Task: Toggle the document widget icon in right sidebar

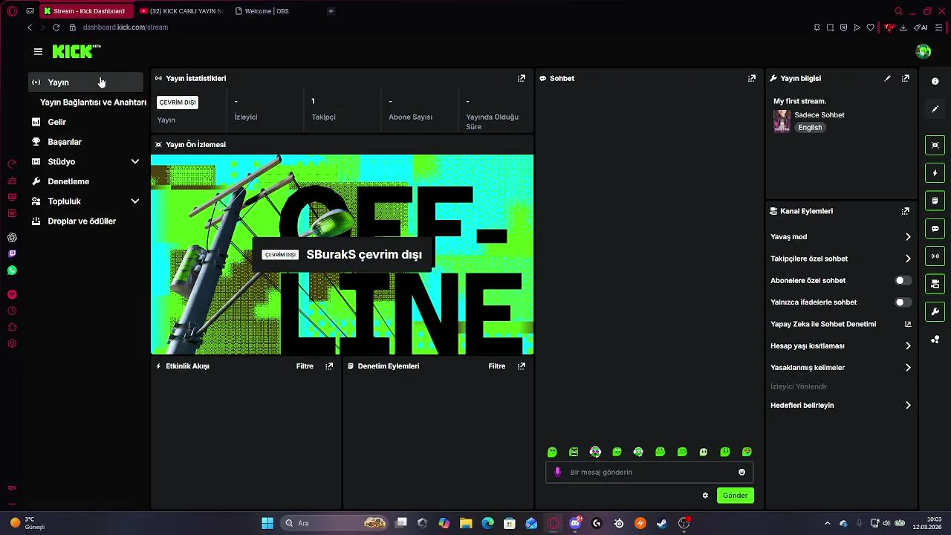Action: (x=935, y=201)
